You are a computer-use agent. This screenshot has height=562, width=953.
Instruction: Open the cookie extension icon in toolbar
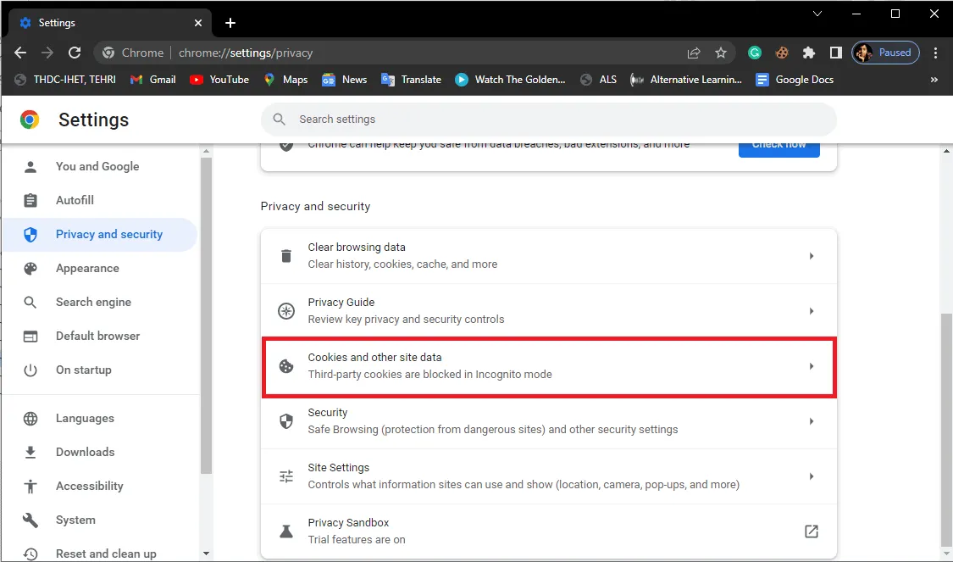coord(782,53)
